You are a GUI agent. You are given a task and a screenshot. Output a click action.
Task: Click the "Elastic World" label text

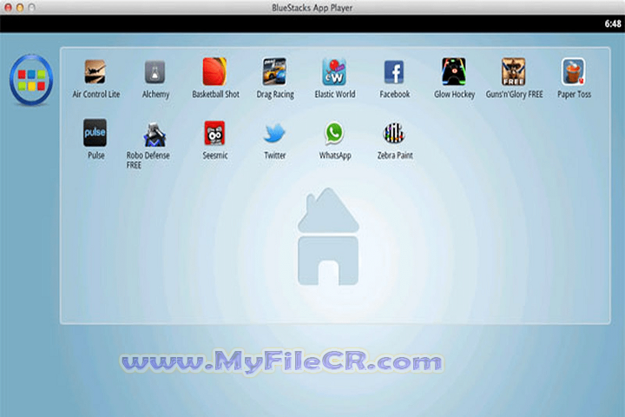pos(335,94)
